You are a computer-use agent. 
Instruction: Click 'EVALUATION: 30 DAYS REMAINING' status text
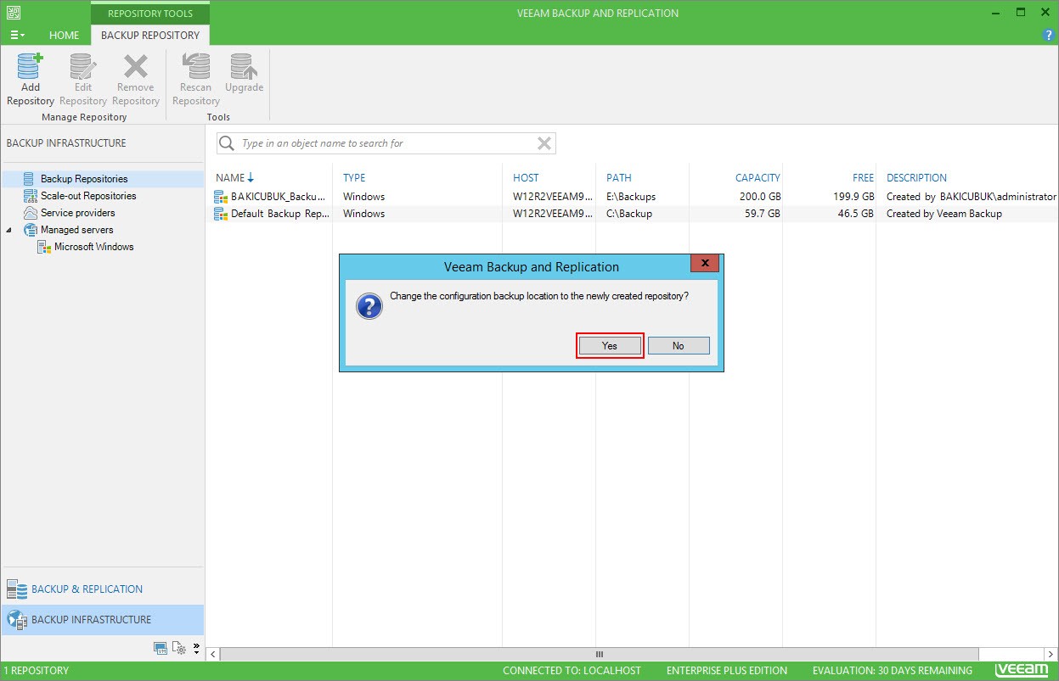point(893,671)
